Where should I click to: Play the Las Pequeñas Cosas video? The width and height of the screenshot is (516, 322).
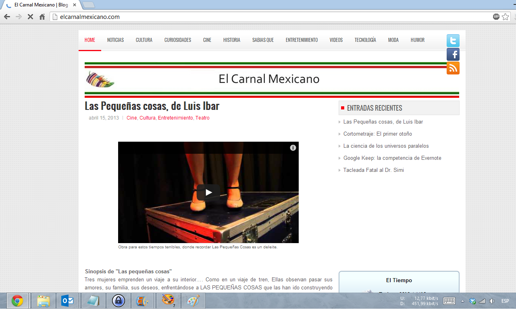208,192
